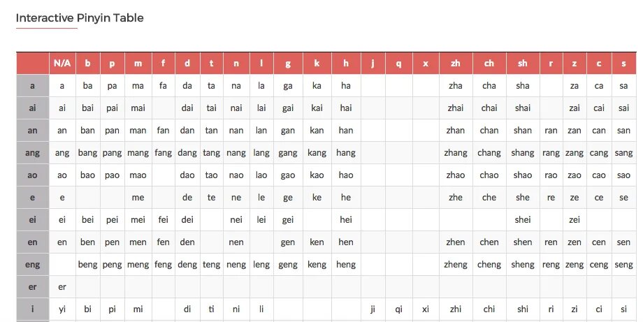Play the 'chang' syllable cell
The image size is (643, 322).
489,153
